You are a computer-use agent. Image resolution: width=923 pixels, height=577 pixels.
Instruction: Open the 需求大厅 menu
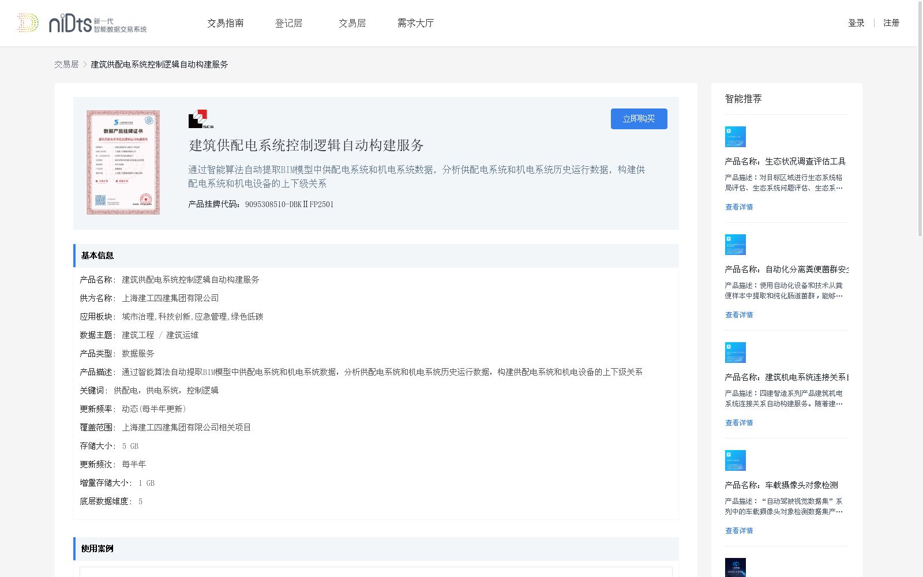pyautogui.click(x=415, y=23)
